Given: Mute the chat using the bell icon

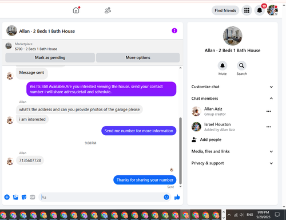Looking at the screenshot, I should [223, 66].
